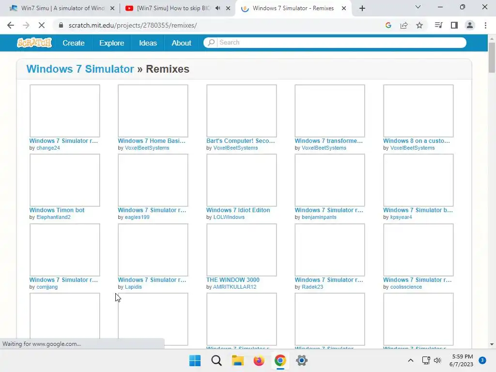The width and height of the screenshot is (496, 372).
Task: Open File Explorer from taskbar
Action: 237,360
